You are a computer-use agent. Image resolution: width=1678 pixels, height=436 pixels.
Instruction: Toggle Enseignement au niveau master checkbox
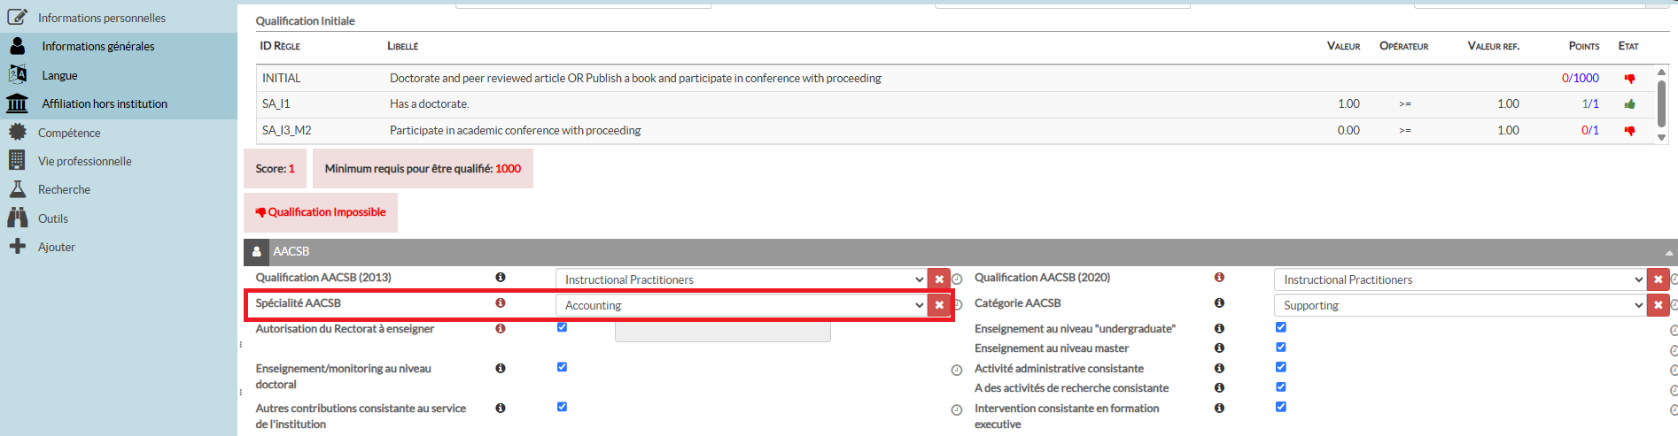click(1280, 348)
